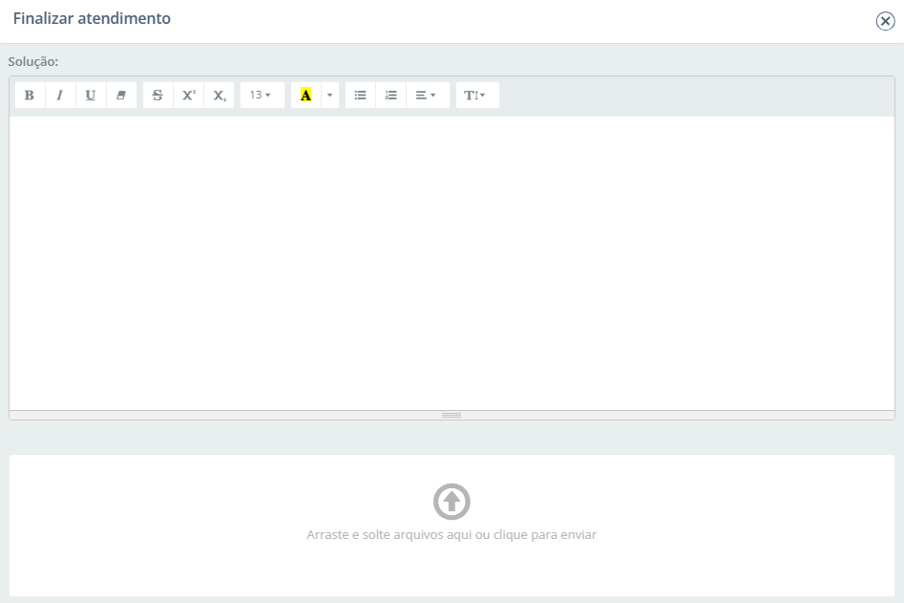The height and width of the screenshot is (603, 904).
Task: Apply superscript formatting
Action: tap(188, 96)
